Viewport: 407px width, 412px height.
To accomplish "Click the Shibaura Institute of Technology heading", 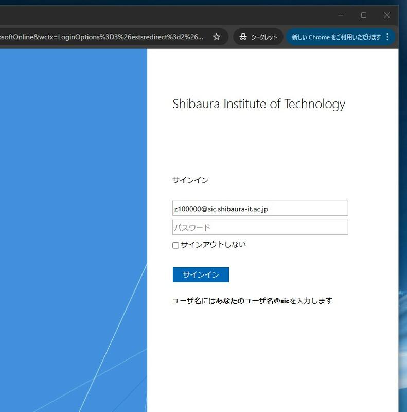I will pyautogui.click(x=258, y=104).
